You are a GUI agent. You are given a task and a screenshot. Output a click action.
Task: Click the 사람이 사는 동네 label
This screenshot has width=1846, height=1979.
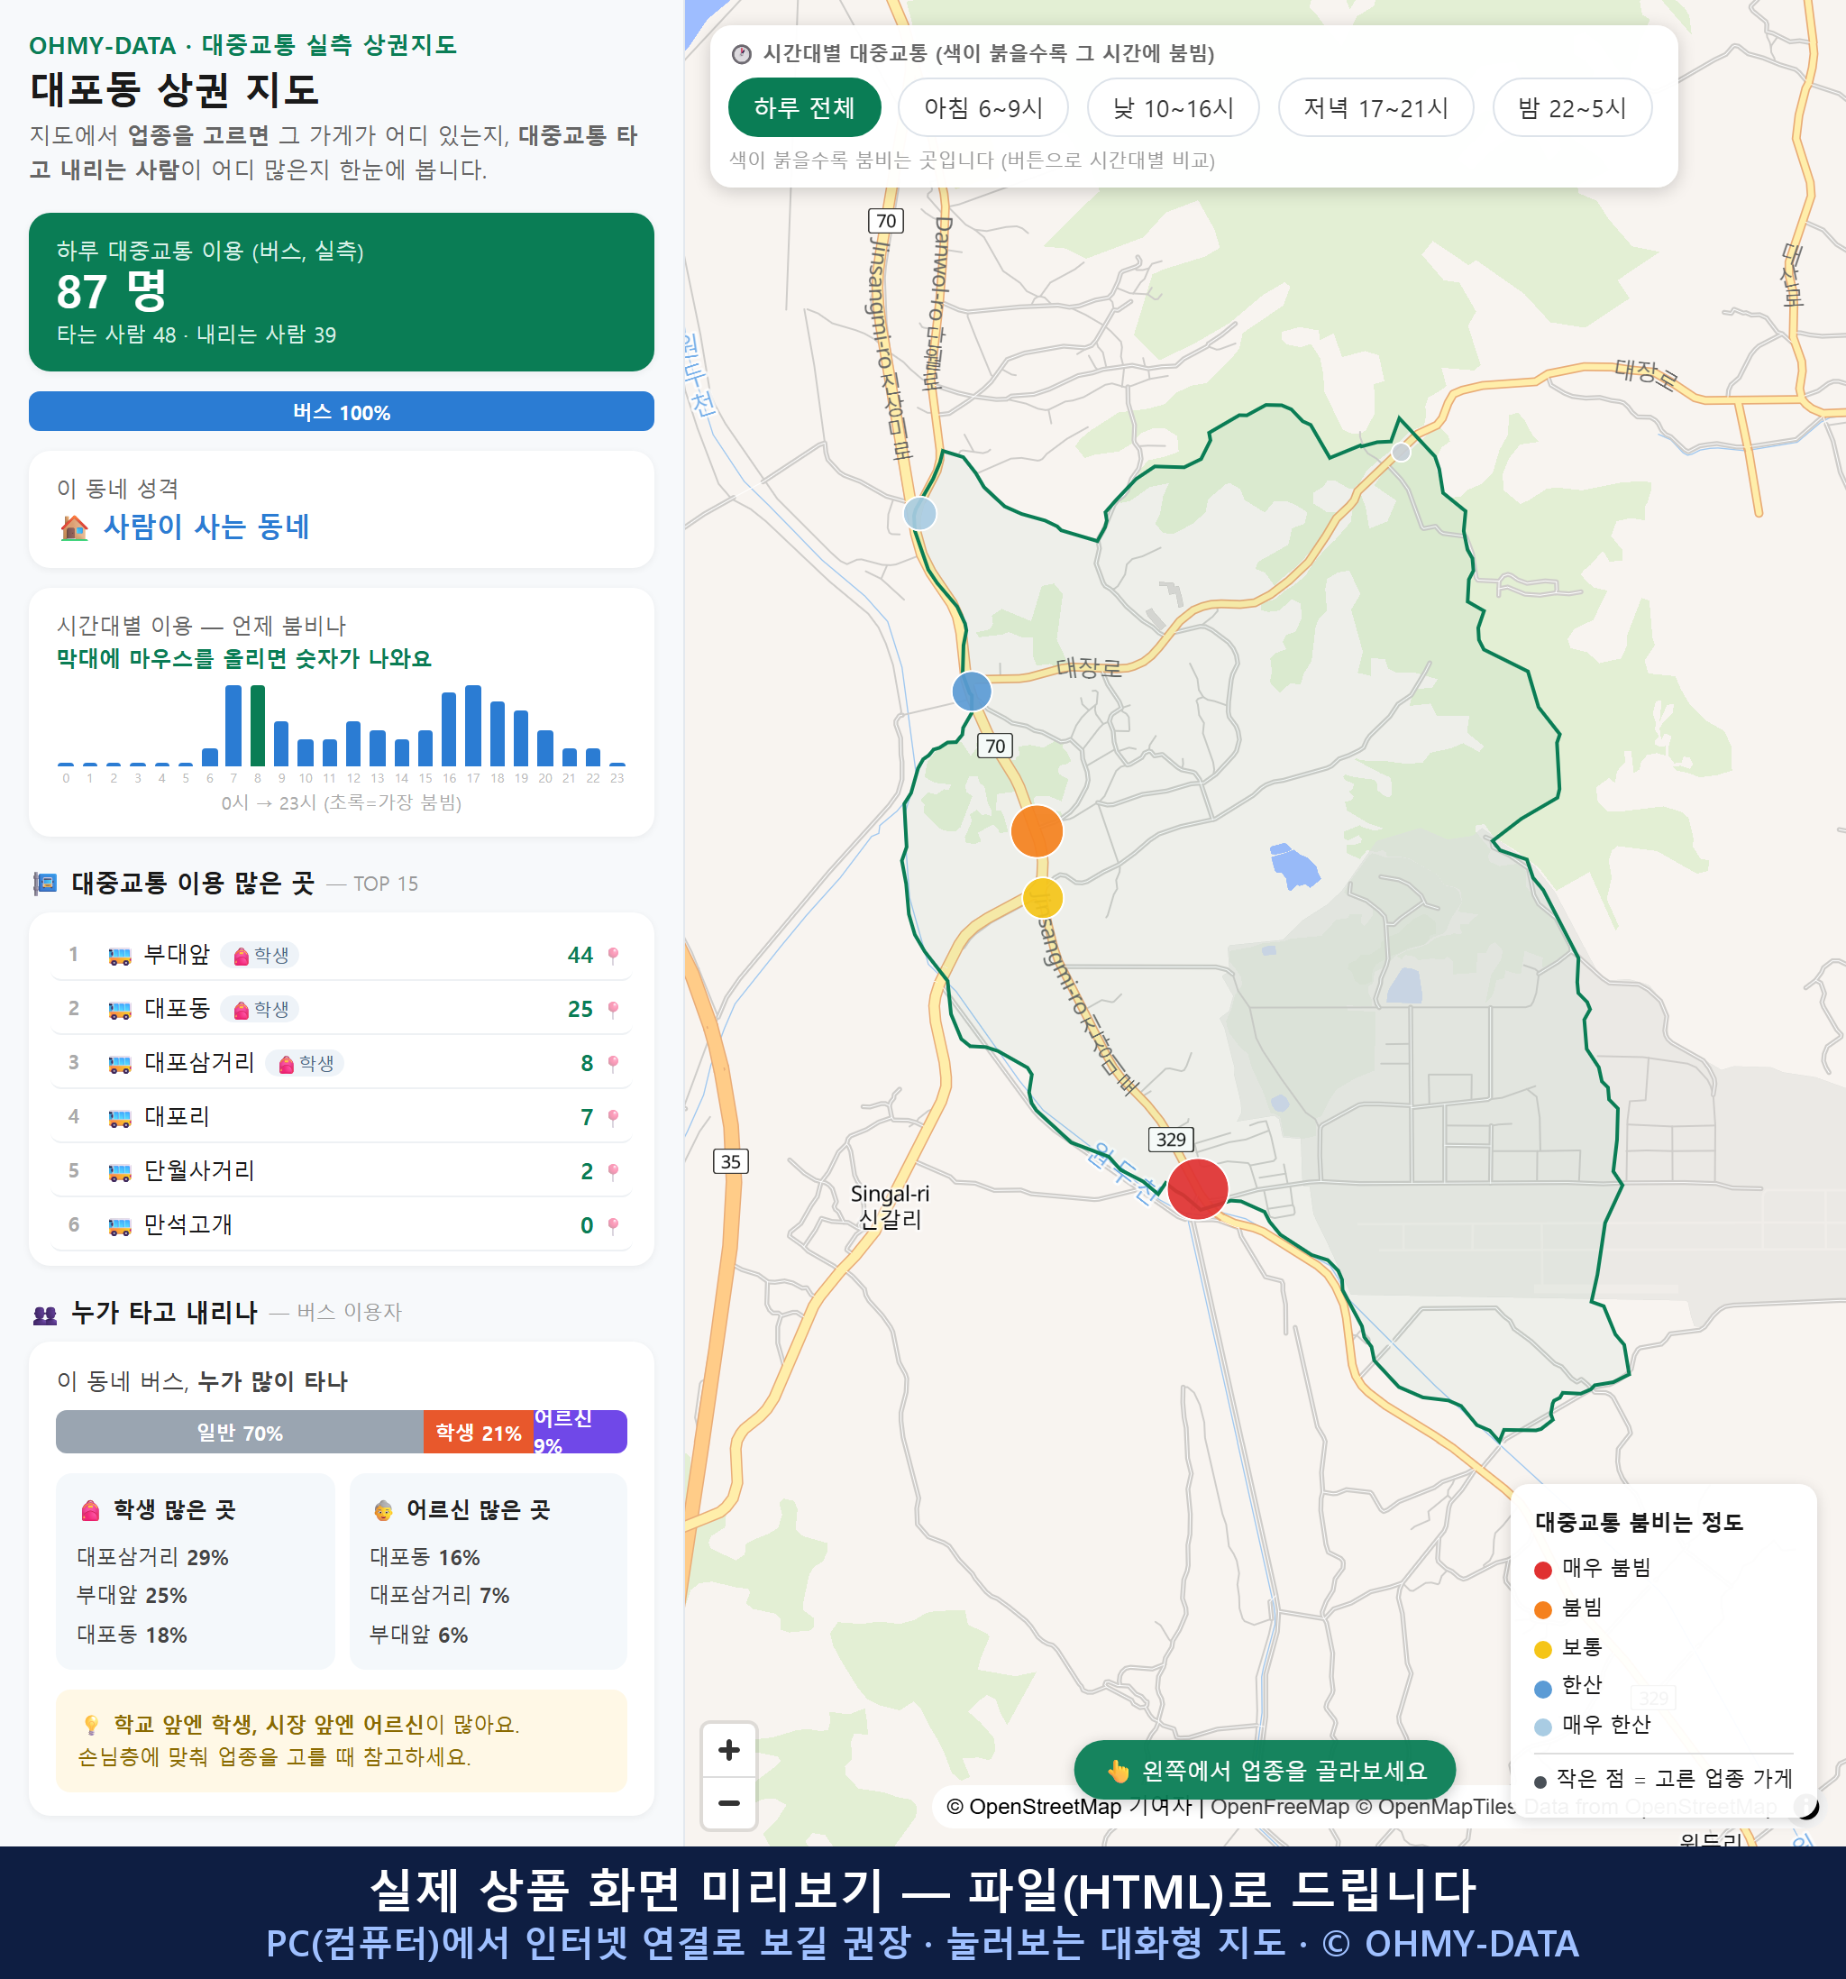pos(206,527)
